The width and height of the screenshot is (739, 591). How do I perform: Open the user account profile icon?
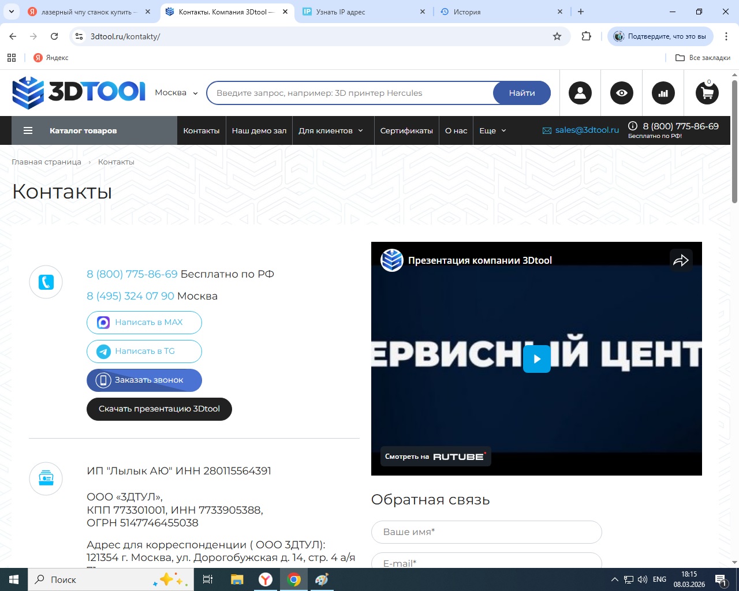[580, 93]
